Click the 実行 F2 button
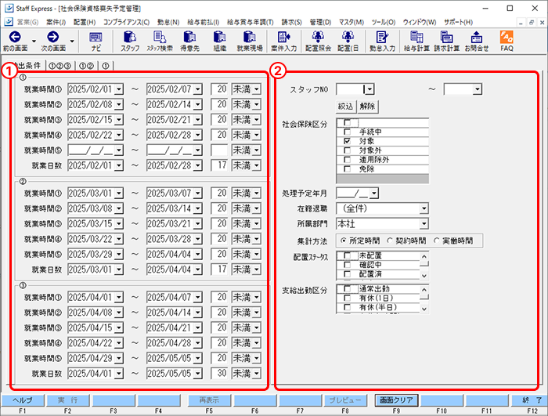 tap(68, 400)
